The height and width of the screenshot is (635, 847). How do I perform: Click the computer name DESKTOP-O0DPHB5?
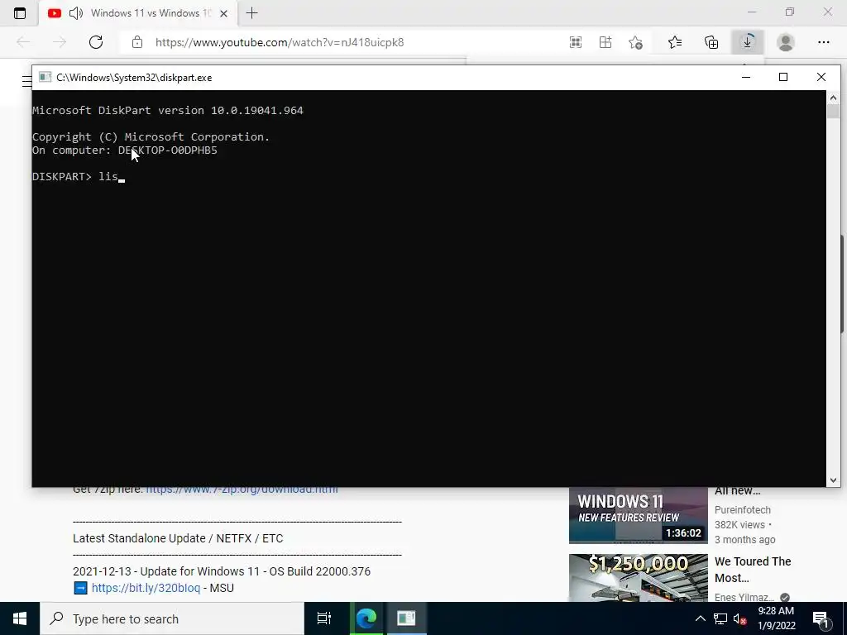pyautogui.click(x=167, y=150)
